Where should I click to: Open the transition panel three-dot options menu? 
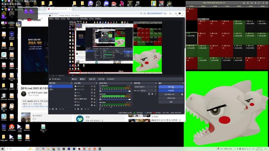tap(155, 94)
